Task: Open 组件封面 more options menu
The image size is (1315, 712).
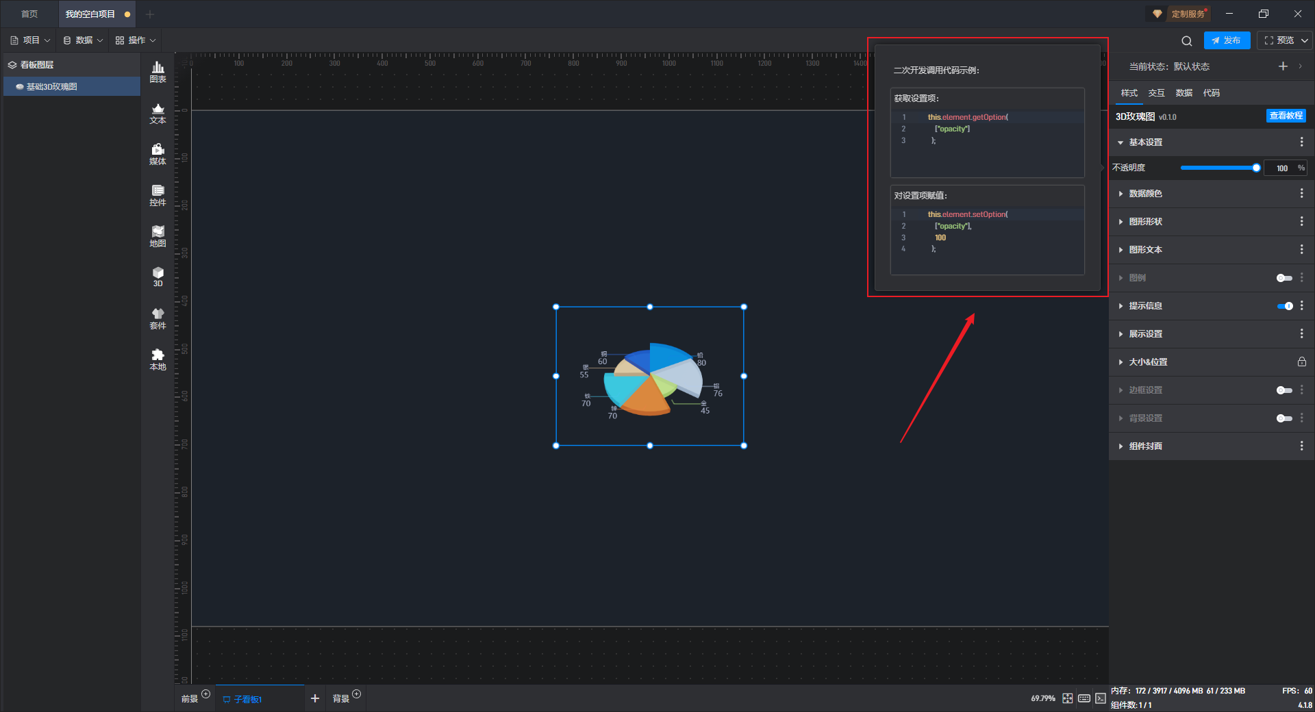Action: click(1301, 446)
